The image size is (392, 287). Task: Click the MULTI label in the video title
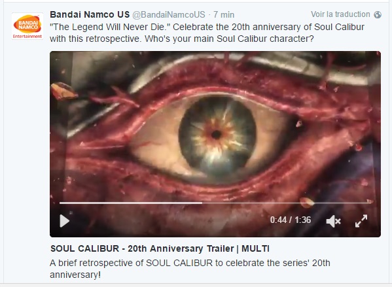pyautogui.click(x=255, y=248)
